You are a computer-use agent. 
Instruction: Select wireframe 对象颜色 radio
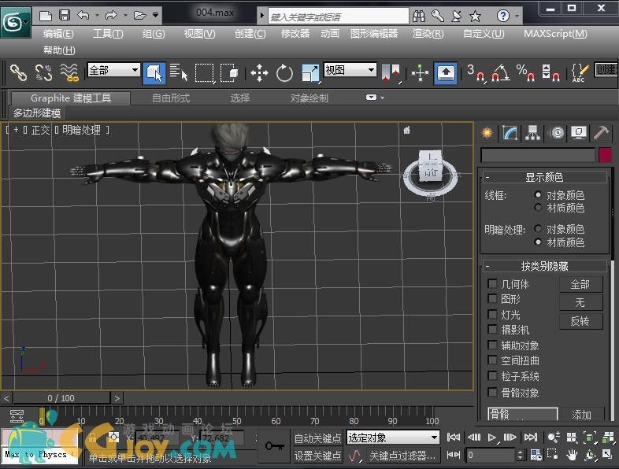point(538,194)
